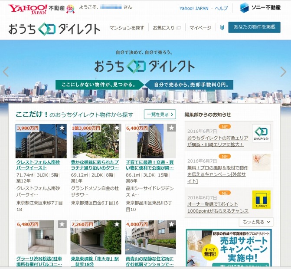291x269 pixels.
Task: Click 一覧を見る button
Action: [x=160, y=115]
